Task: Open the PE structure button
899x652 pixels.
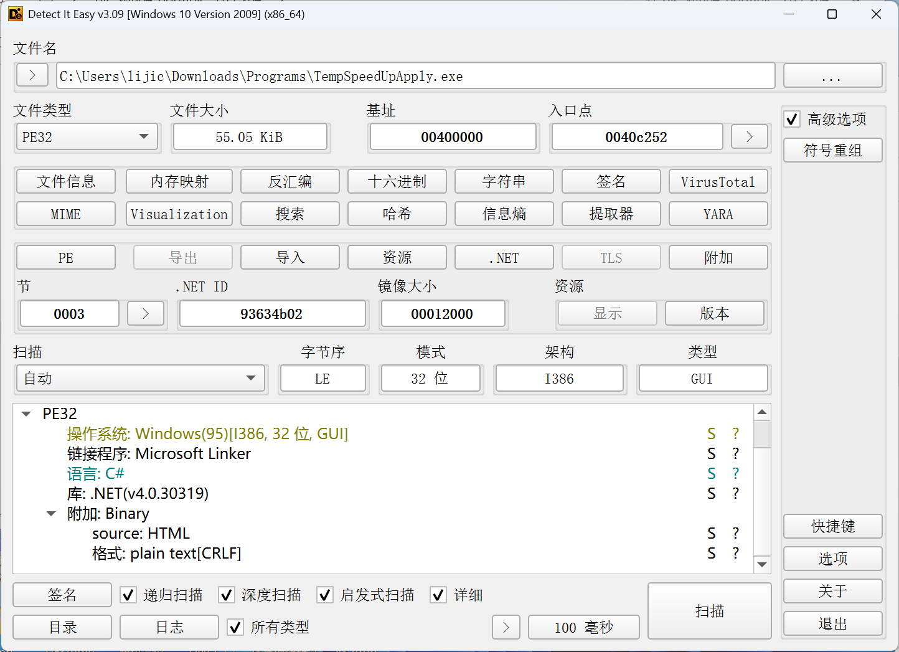Action: (x=66, y=257)
